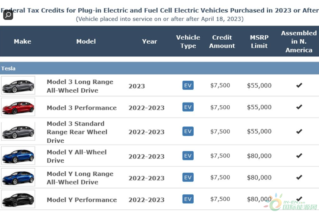Open the red Model 3 Performance thumbnail
This screenshot has height=213, width=319.
(x=18, y=107)
